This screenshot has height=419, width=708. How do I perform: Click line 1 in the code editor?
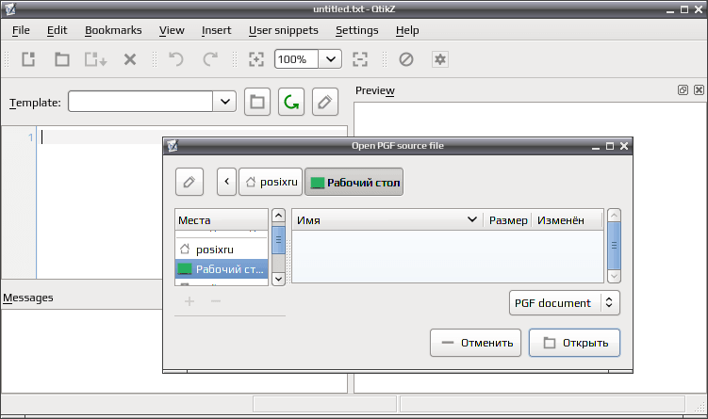[x=192, y=137]
